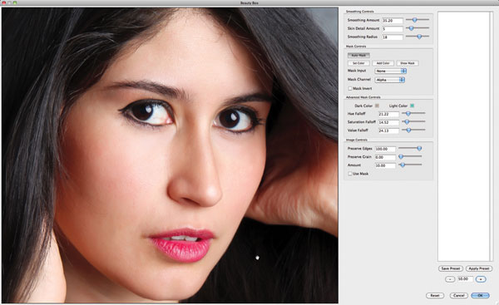Click the zoom in plus button
This screenshot has width=499, height=305.
481,279
